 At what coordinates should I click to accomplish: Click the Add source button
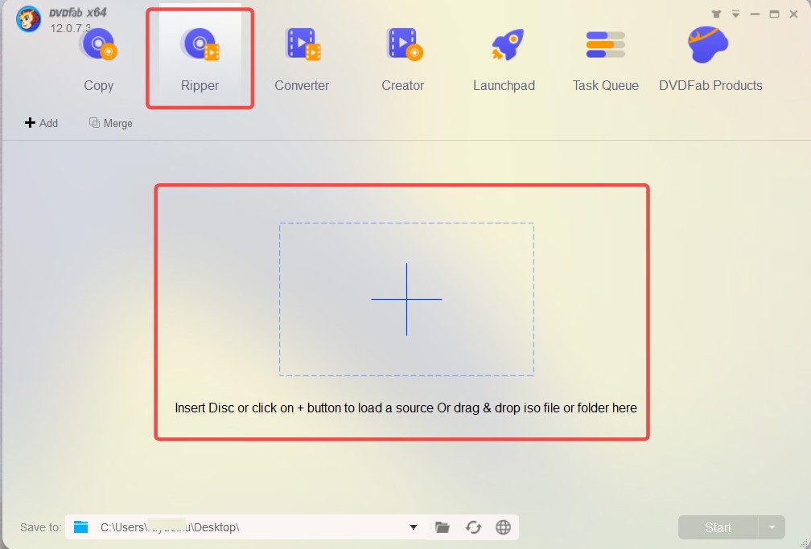coord(41,123)
